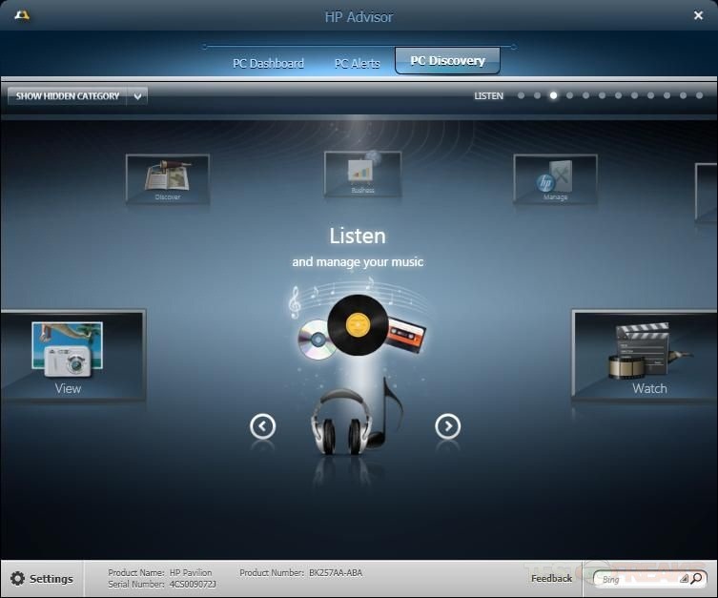The image size is (718, 598).
Task: Go to the next category with right arrow
Action: pos(448,426)
